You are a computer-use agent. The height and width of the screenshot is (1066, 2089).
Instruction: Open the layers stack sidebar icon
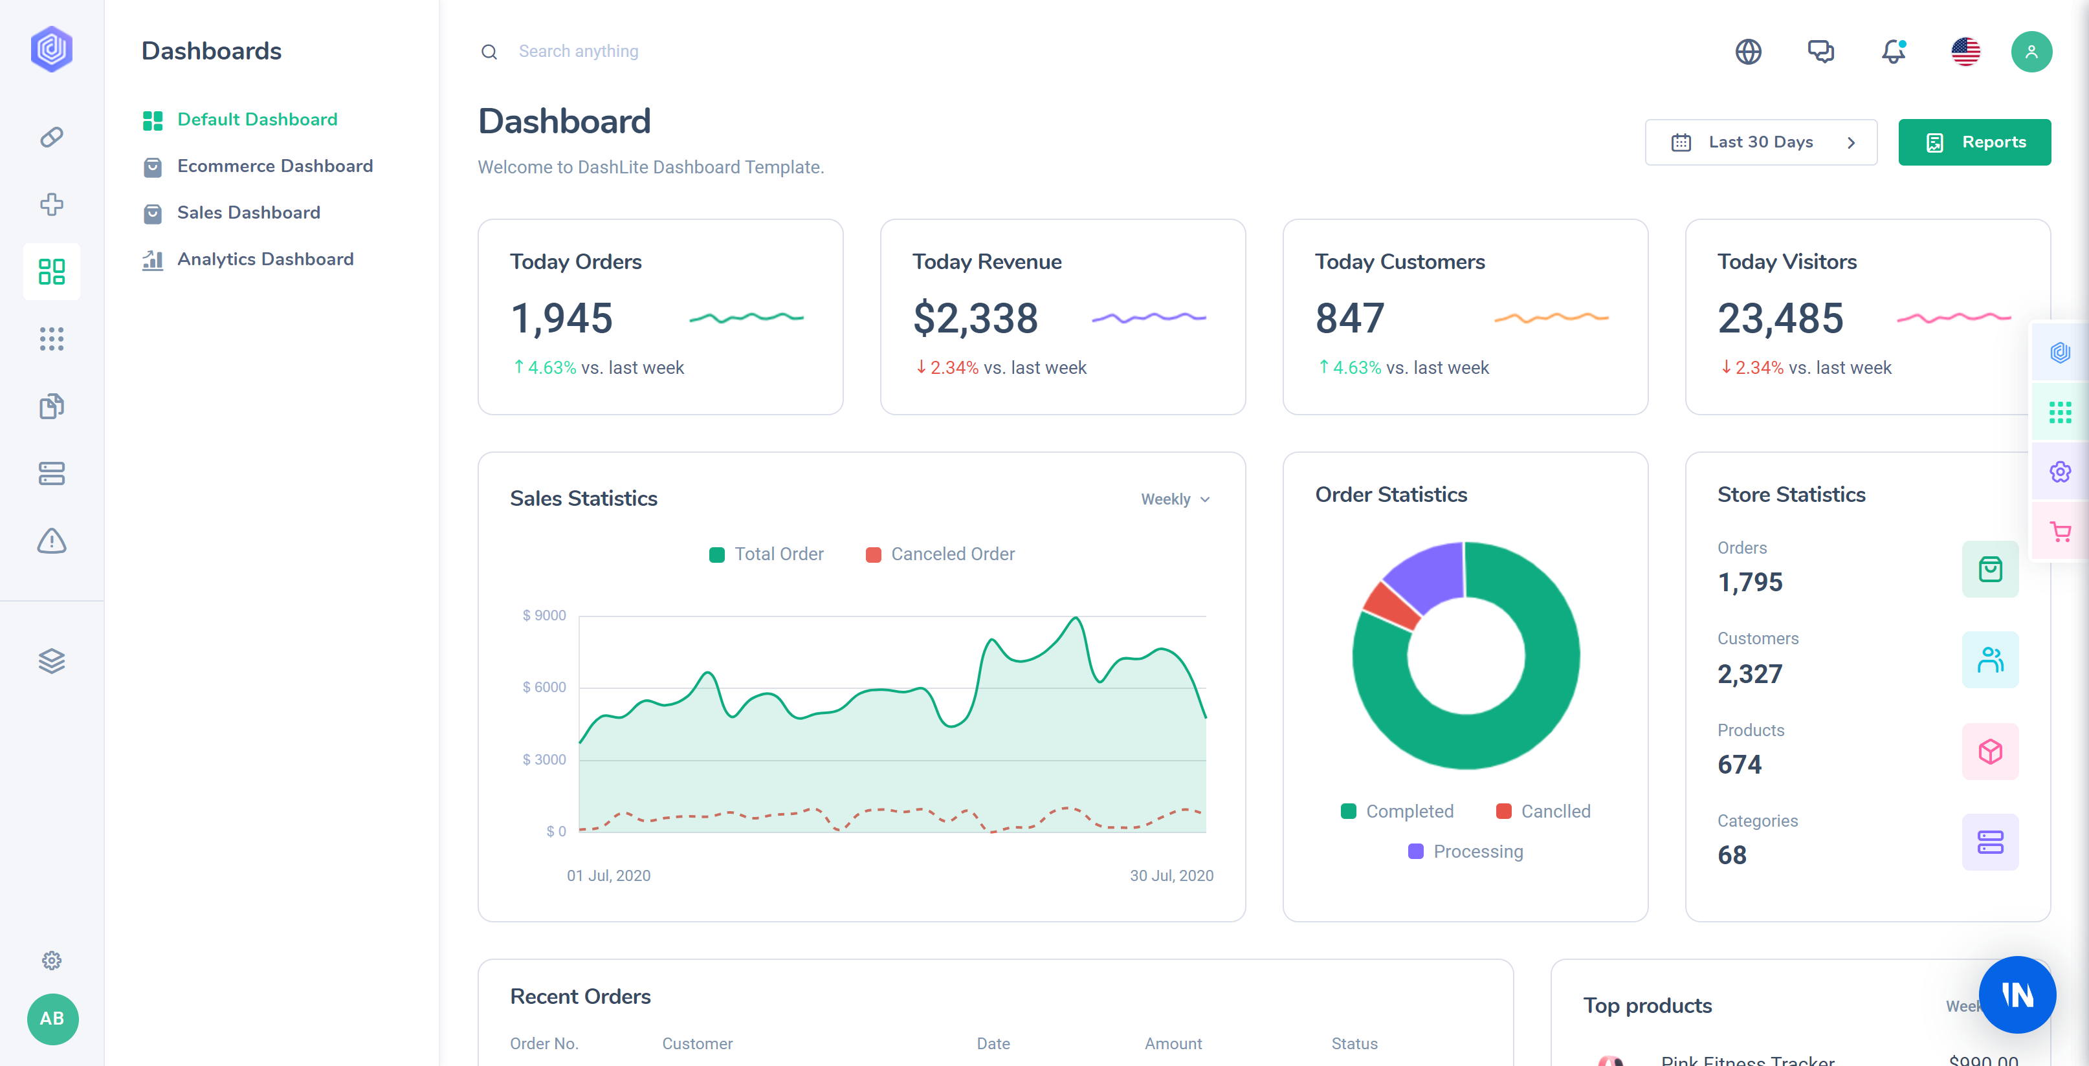(52, 660)
